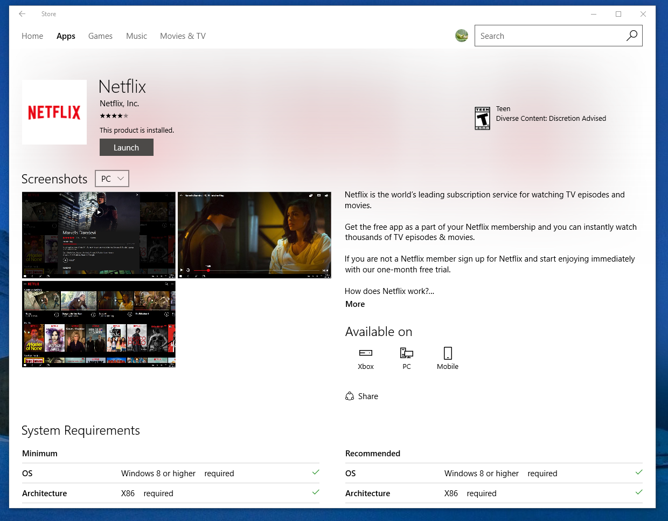Go to the Home section
This screenshot has width=668, height=521.
point(32,36)
